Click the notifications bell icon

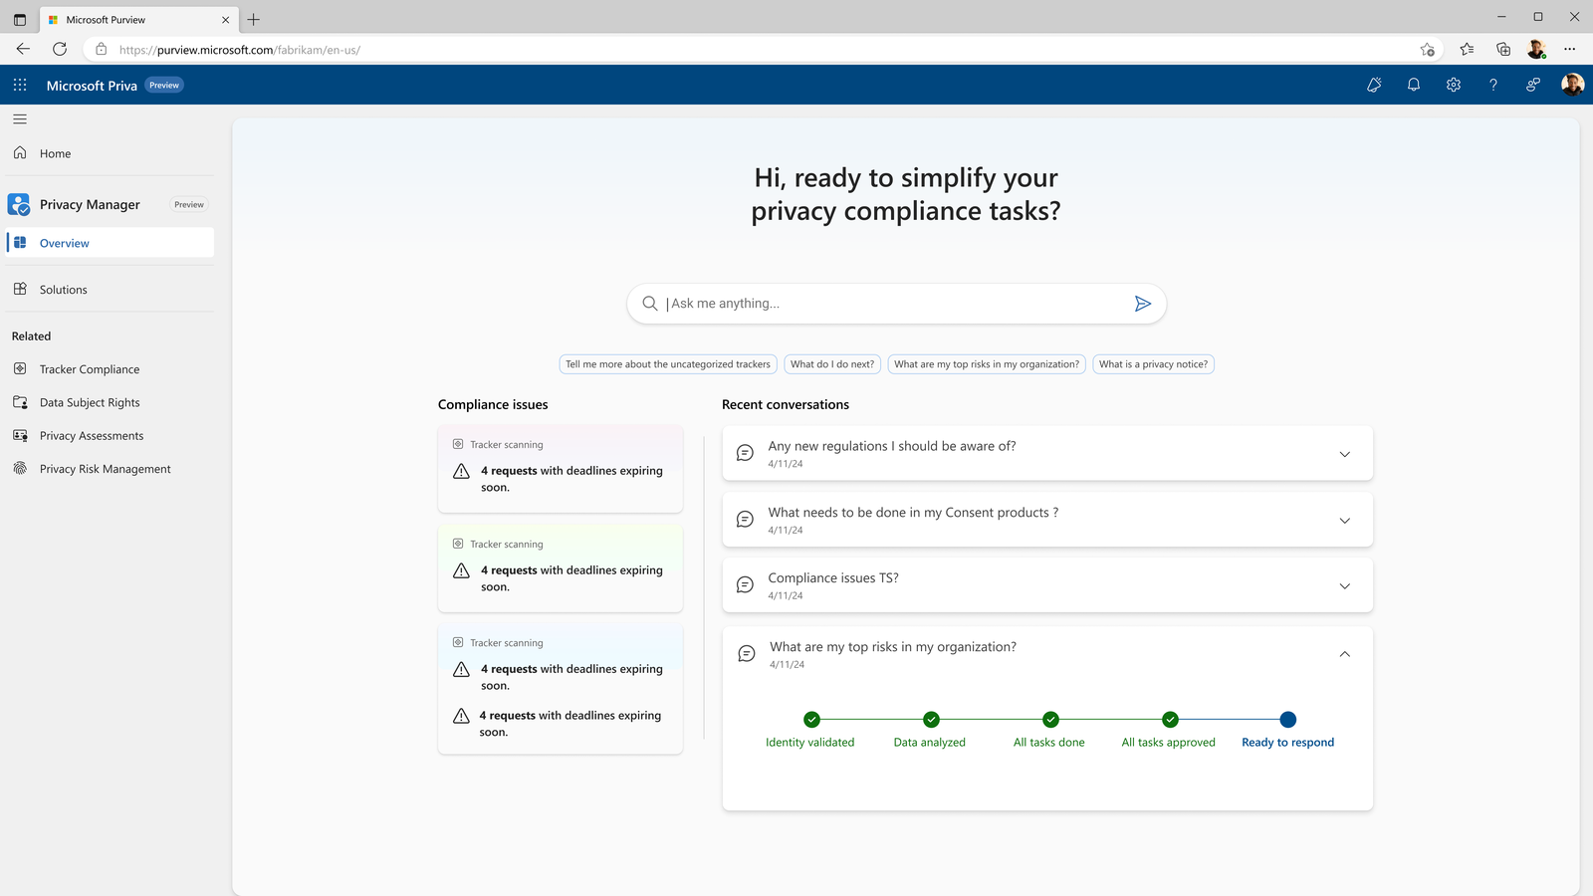point(1413,85)
